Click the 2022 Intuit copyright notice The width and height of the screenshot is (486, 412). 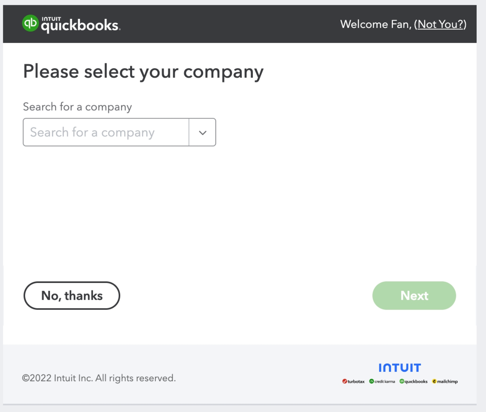[99, 378]
